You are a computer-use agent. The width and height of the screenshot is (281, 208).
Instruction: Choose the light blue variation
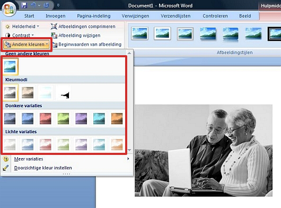(x=28, y=144)
